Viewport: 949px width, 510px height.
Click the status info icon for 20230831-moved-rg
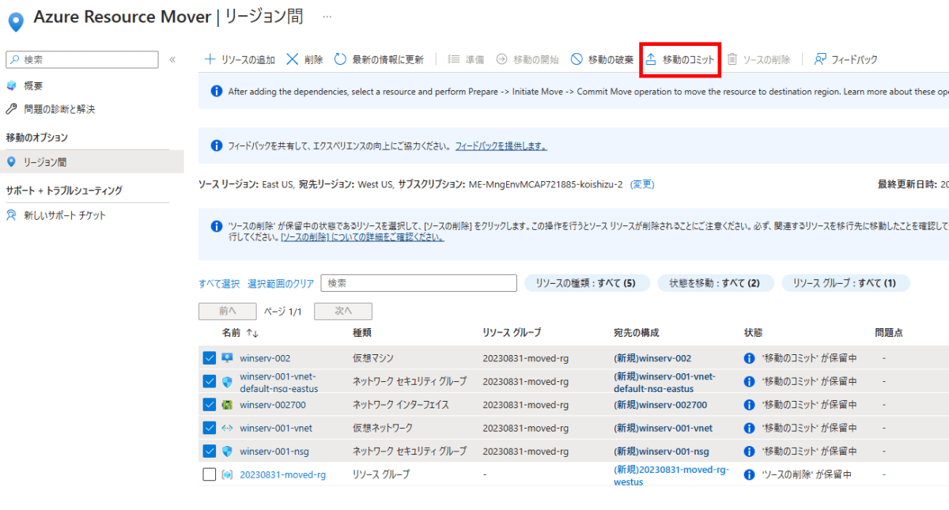coord(750,475)
